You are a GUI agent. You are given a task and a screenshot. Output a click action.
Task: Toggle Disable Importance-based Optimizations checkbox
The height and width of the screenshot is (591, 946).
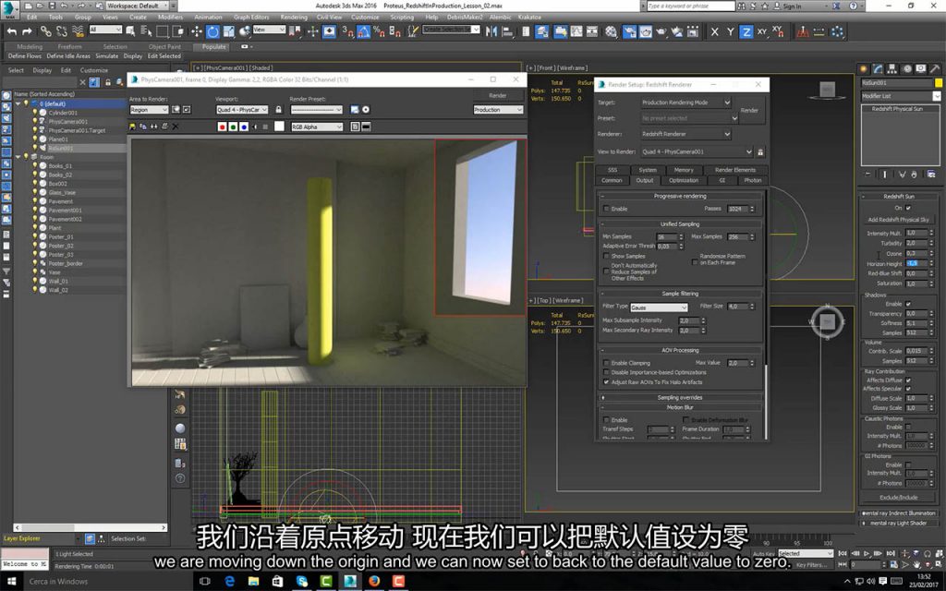[606, 373]
